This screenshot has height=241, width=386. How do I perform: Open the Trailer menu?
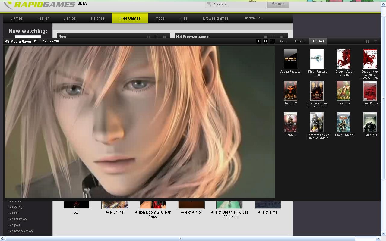[x=43, y=18]
